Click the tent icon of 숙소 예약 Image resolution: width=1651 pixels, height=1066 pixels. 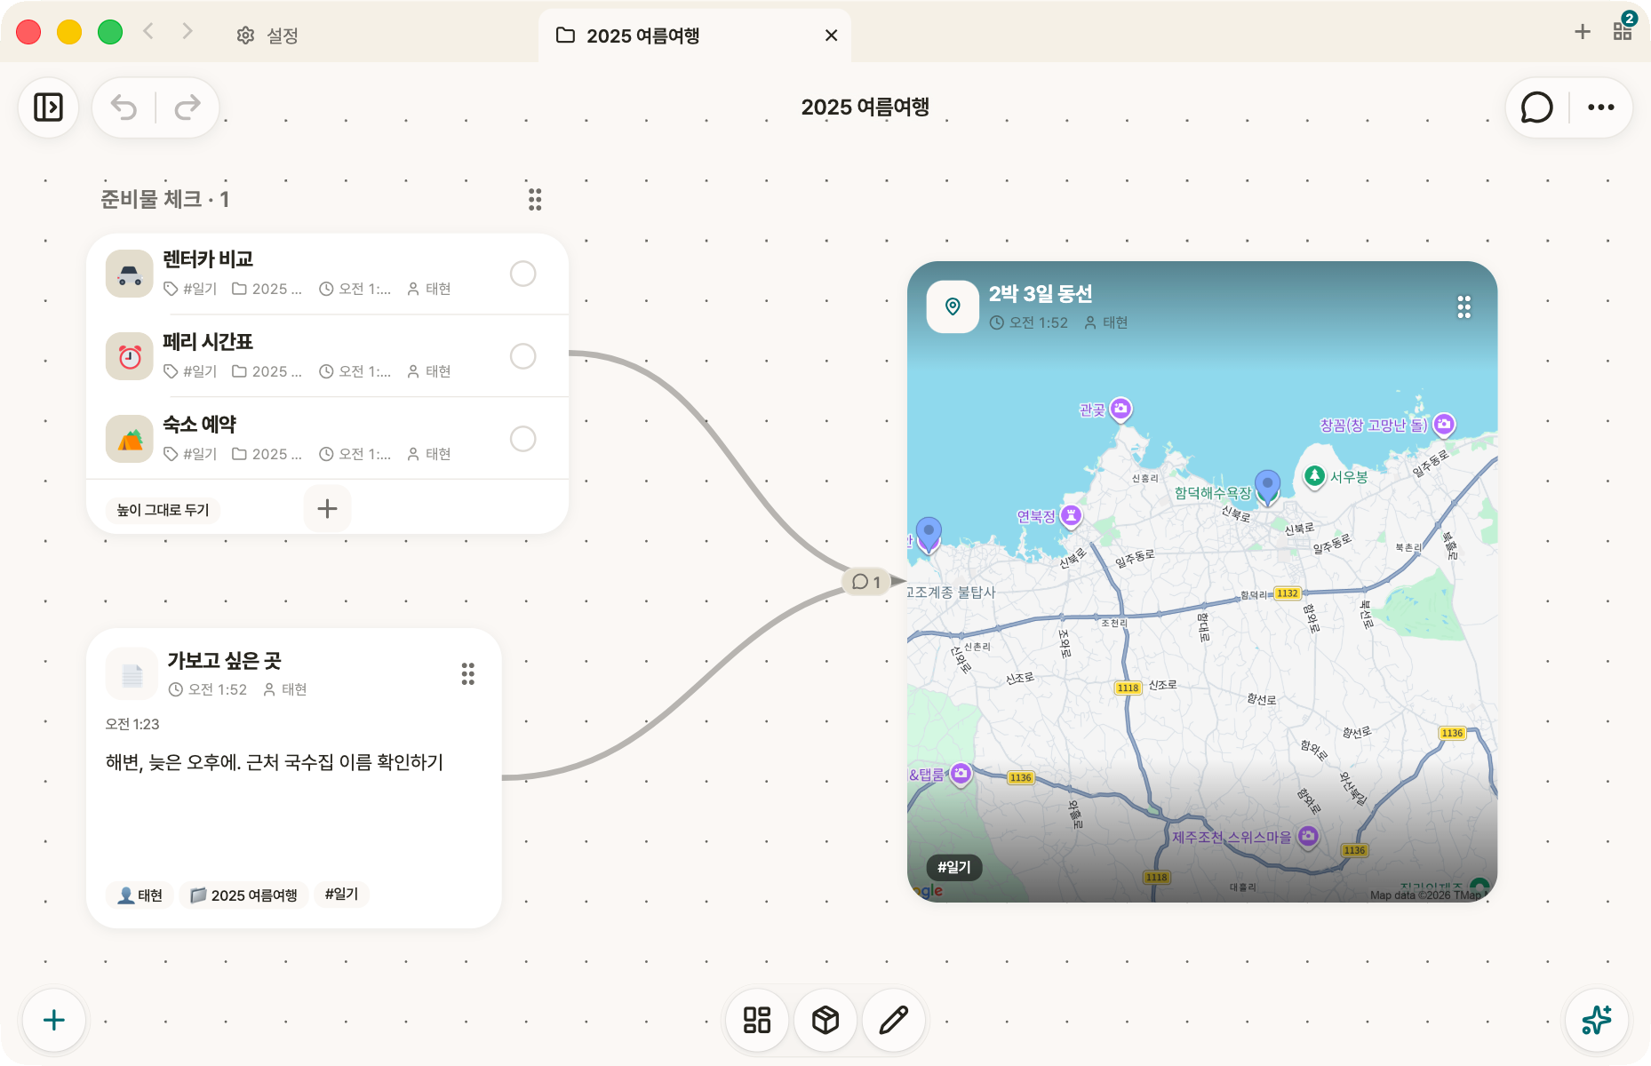(x=130, y=439)
